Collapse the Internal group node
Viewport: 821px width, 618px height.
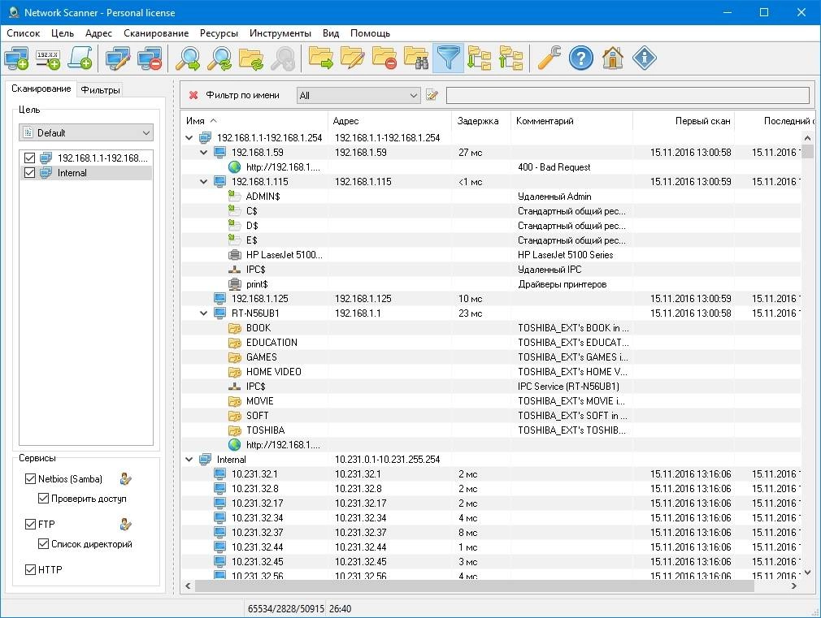pyautogui.click(x=189, y=460)
